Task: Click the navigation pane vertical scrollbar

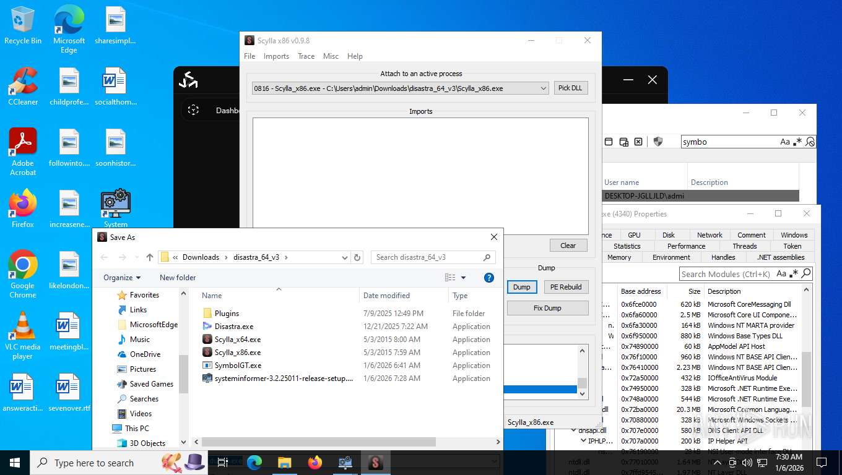Action: (183, 374)
